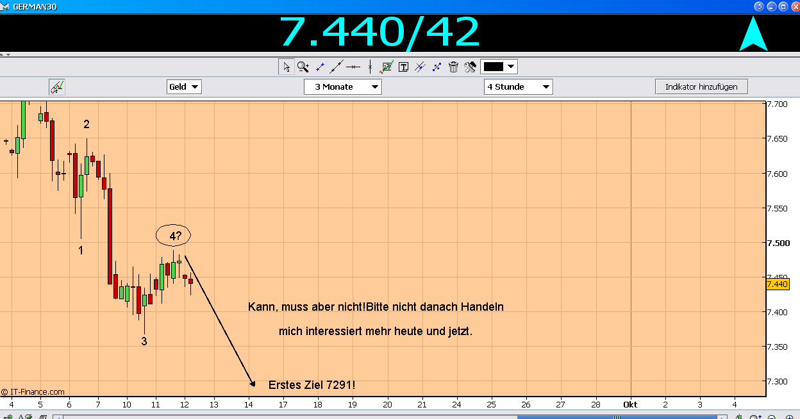Image resolution: width=800 pixels, height=419 pixels.
Task: Select the dashed arrow line tool
Action: (x=437, y=67)
